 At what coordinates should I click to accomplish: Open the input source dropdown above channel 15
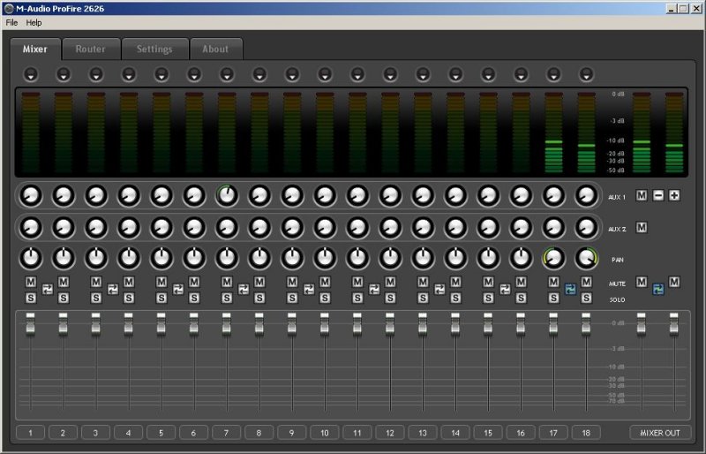[488, 74]
